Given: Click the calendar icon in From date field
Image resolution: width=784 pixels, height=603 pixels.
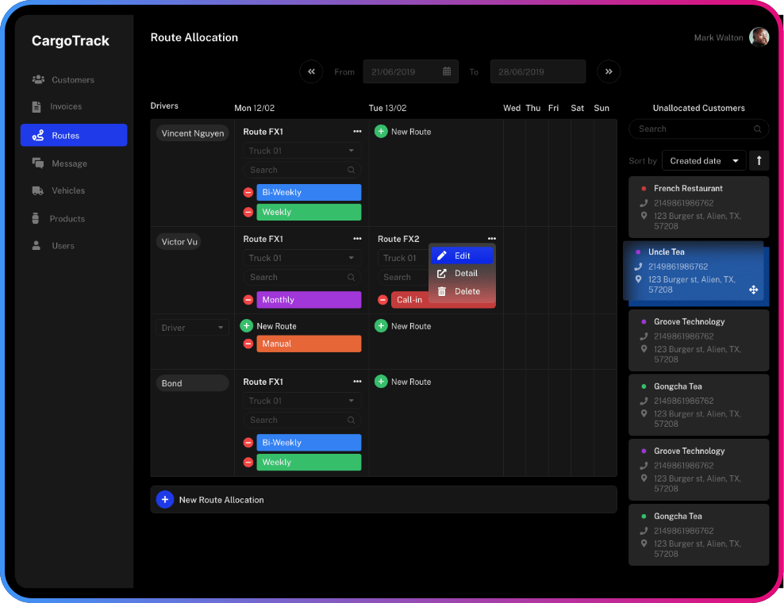Looking at the screenshot, I should (x=447, y=71).
